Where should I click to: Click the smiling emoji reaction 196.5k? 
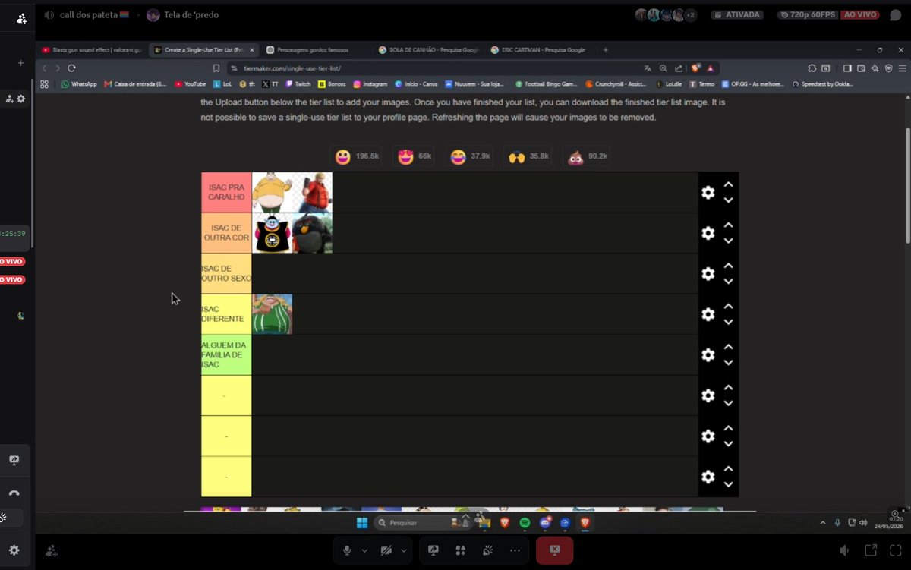pyautogui.click(x=356, y=156)
